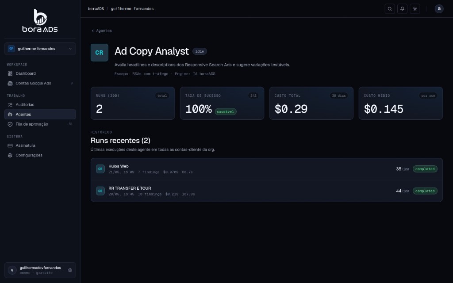Click the Agentes robot icon
Viewport: 453px width, 283px height.
pos(10,115)
